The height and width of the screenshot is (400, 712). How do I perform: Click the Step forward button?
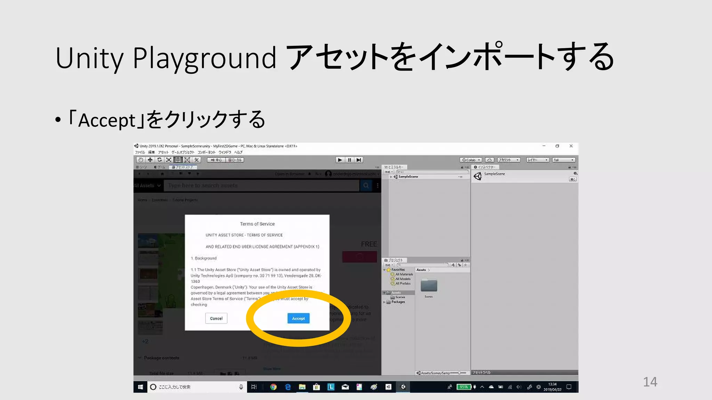(x=359, y=160)
